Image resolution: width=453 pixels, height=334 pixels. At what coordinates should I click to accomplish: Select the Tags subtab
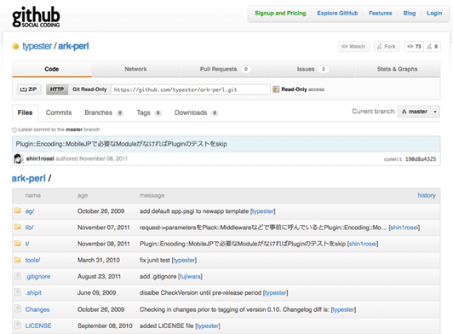(148, 112)
